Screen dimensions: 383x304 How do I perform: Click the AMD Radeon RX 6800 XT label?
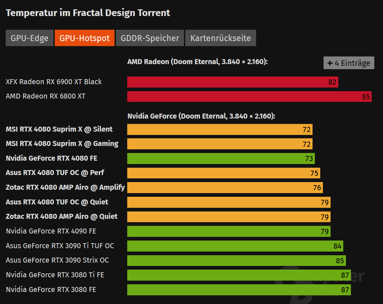46,96
